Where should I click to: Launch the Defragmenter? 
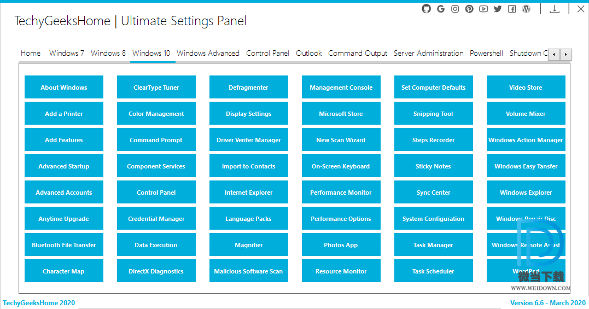click(x=249, y=87)
